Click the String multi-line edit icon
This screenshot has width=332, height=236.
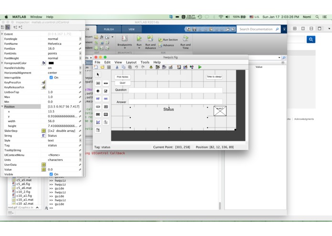pyautogui.click(x=43, y=136)
